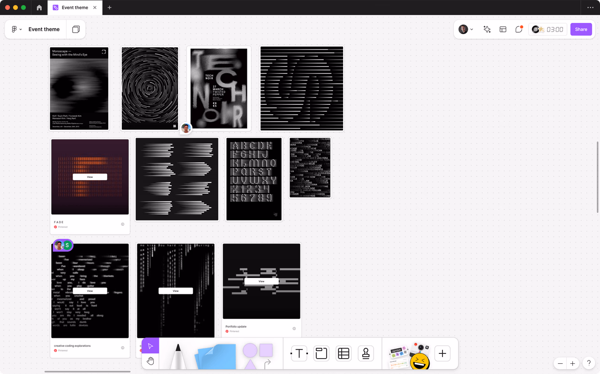Screen dimensions: 600x374
Task: Click the purple Share button
Action: 581,29
